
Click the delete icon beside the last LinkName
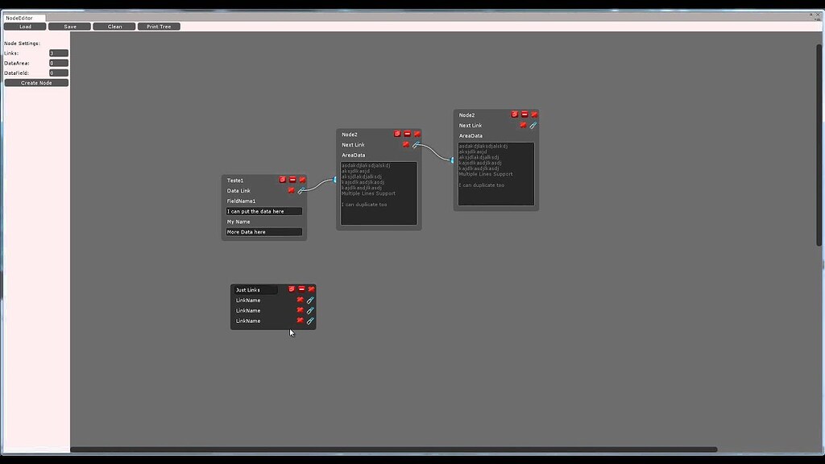pyautogui.click(x=300, y=320)
